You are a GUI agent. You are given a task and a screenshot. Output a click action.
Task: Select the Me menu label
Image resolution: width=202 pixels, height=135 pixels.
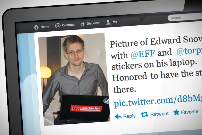pyautogui.click(x=115, y=22)
